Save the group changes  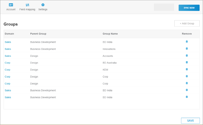coord(191,121)
